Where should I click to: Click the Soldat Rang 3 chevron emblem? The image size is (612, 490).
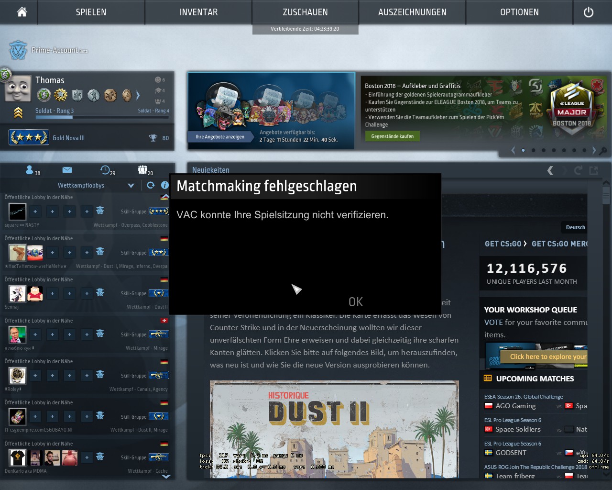pos(18,112)
